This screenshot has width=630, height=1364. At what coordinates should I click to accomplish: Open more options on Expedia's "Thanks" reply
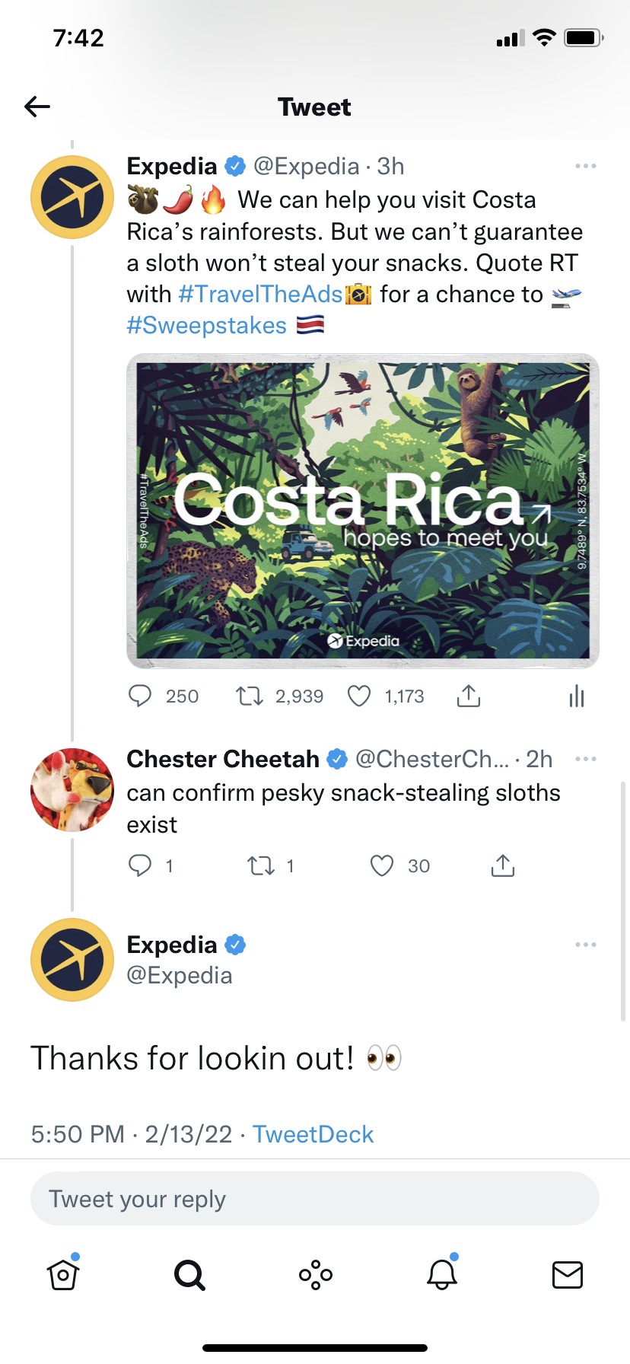click(585, 945)
